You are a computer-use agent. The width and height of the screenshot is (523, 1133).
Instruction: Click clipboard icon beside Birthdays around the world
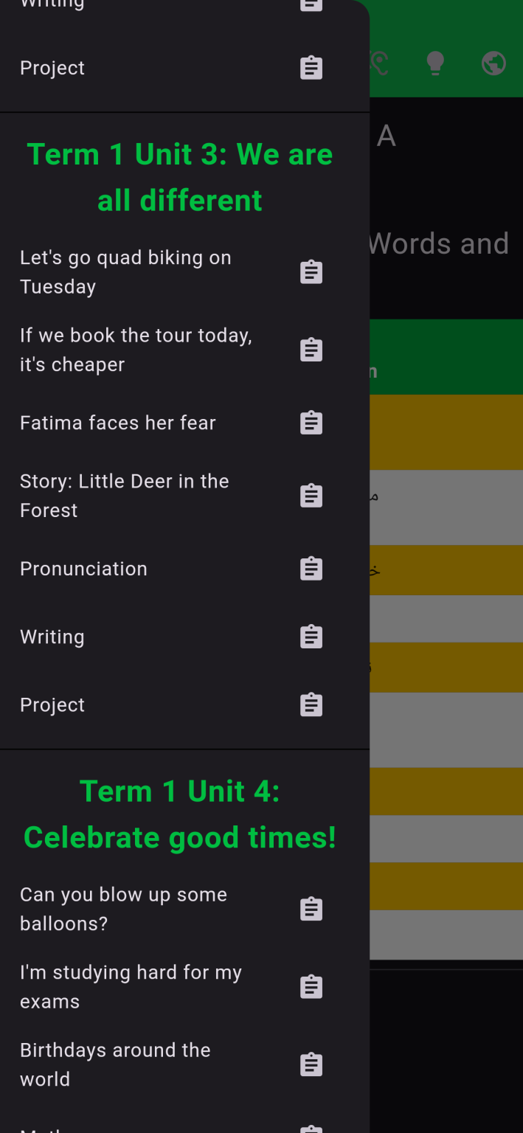311,1064
